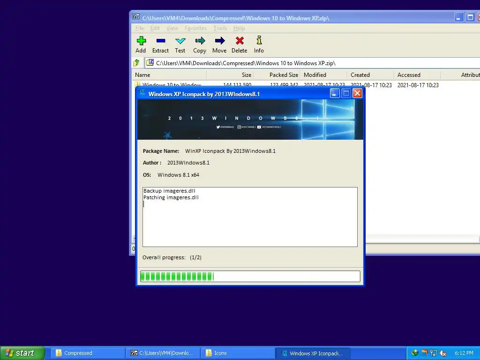Open the Help menu in 7-Zip

point(239,28)
